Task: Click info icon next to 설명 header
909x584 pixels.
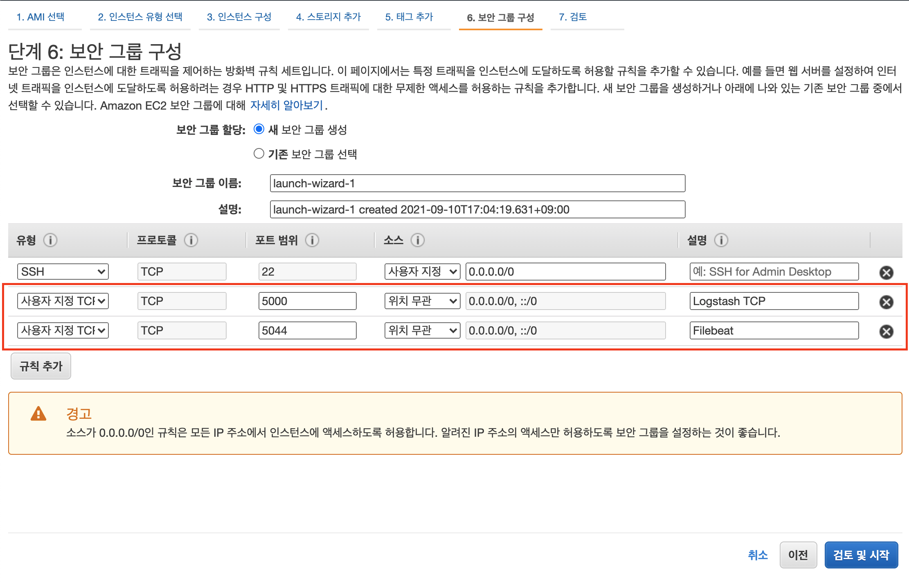Action: pos(721,240)
